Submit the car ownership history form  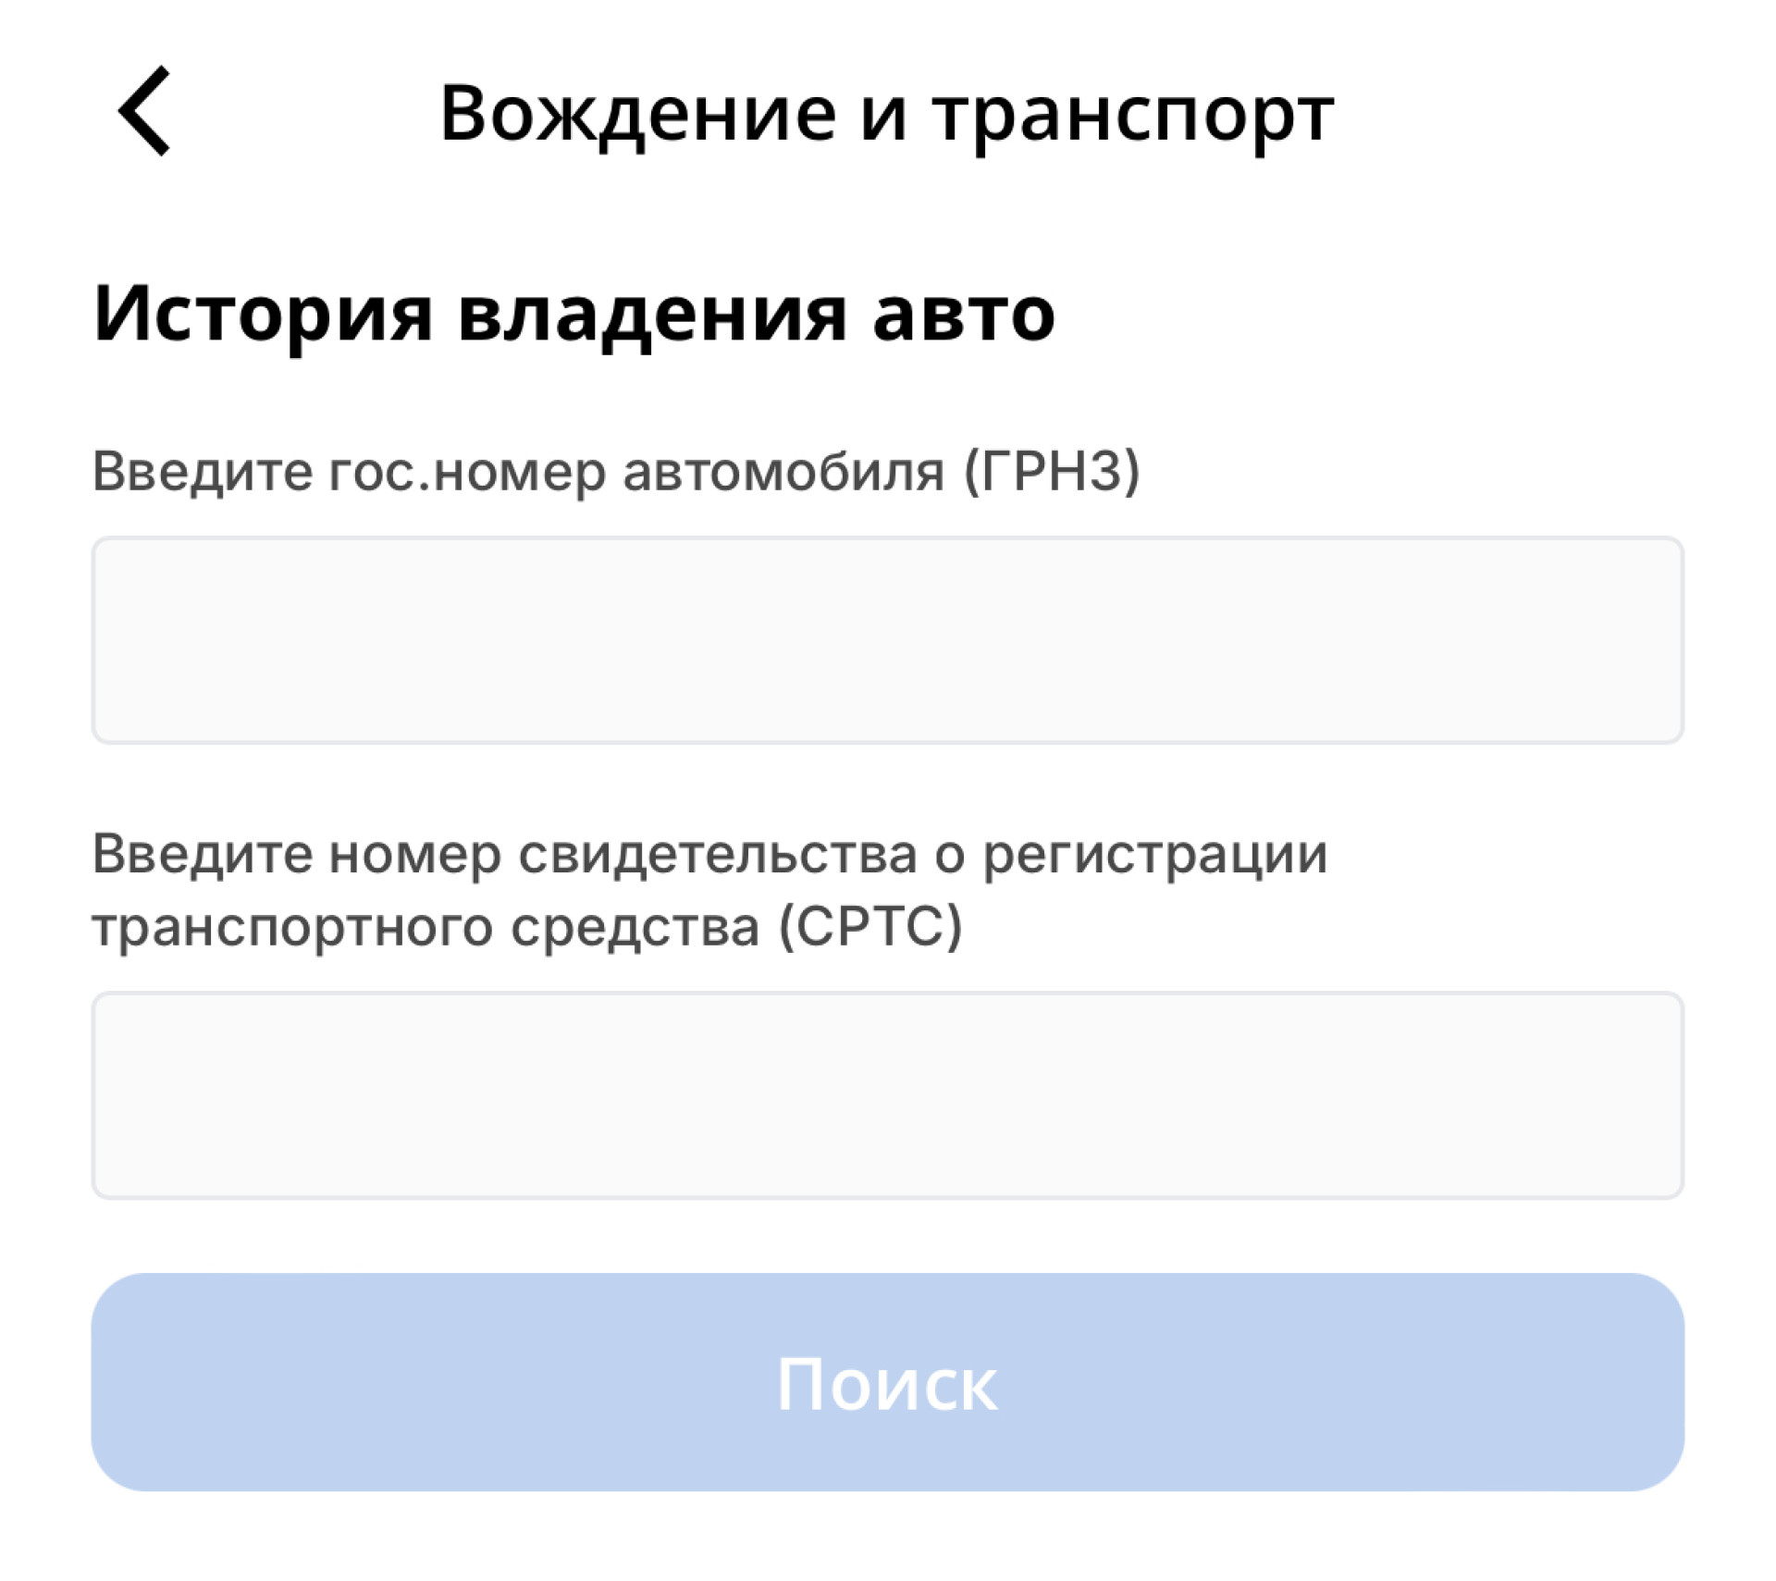coord(886,1382)
